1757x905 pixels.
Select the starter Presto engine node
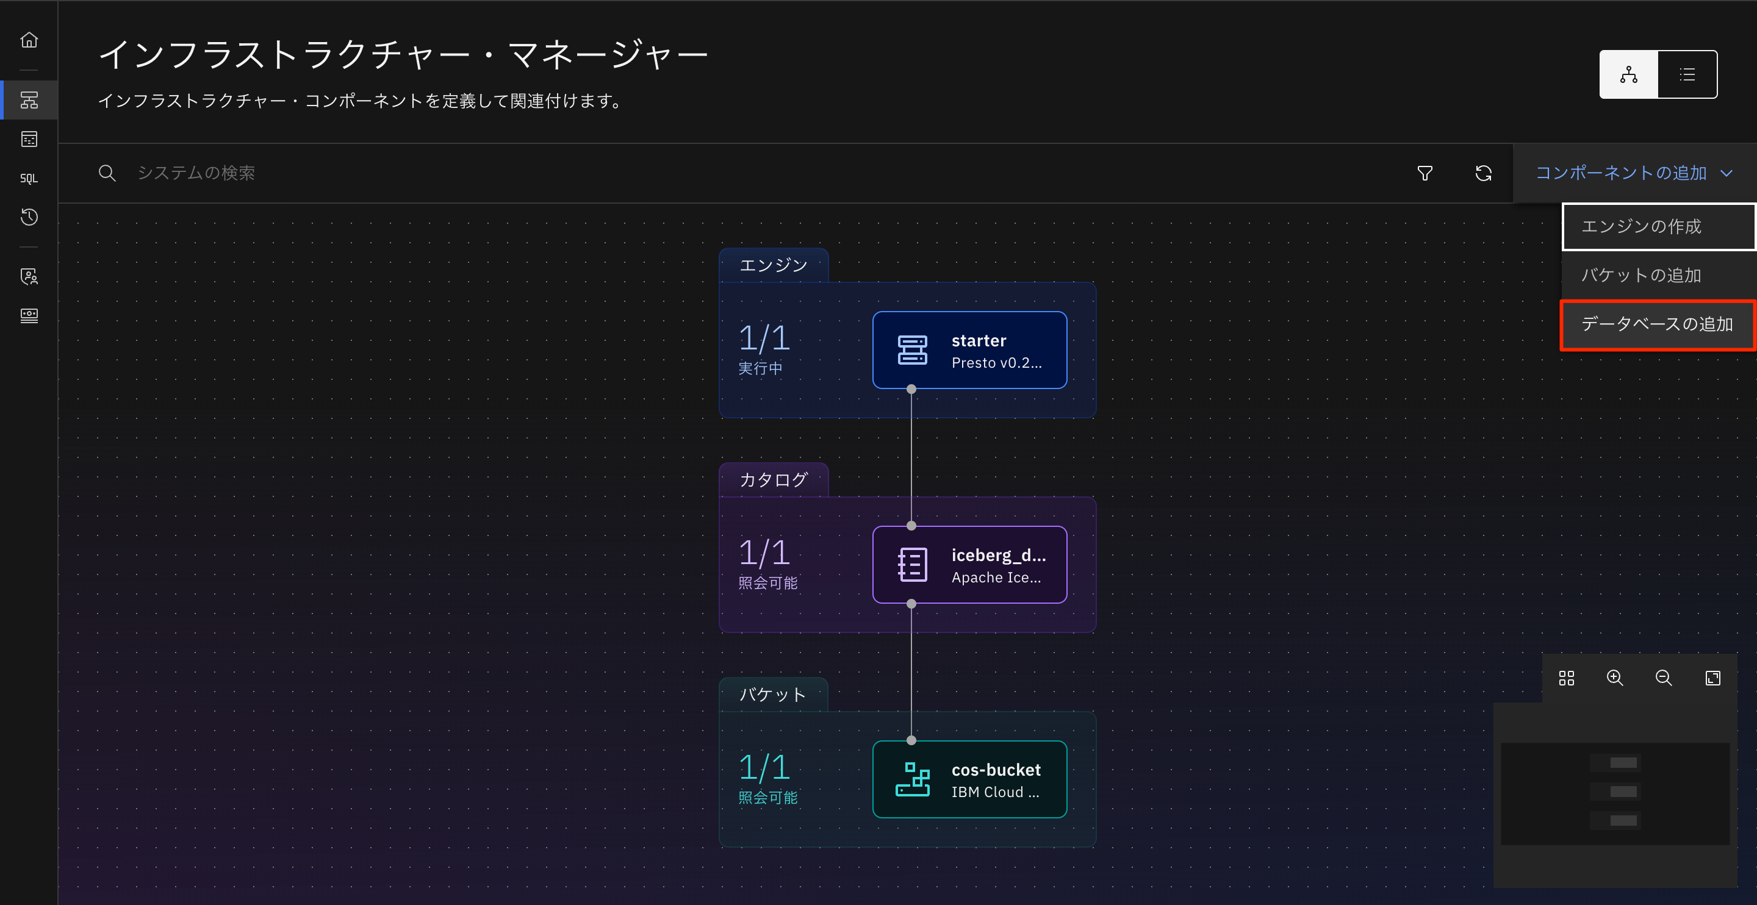[969, 350]
